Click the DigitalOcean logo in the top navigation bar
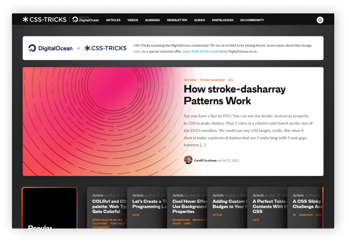The height and width of the screenshot is (242, 349). pyautogui.click(x=86, y=20)
